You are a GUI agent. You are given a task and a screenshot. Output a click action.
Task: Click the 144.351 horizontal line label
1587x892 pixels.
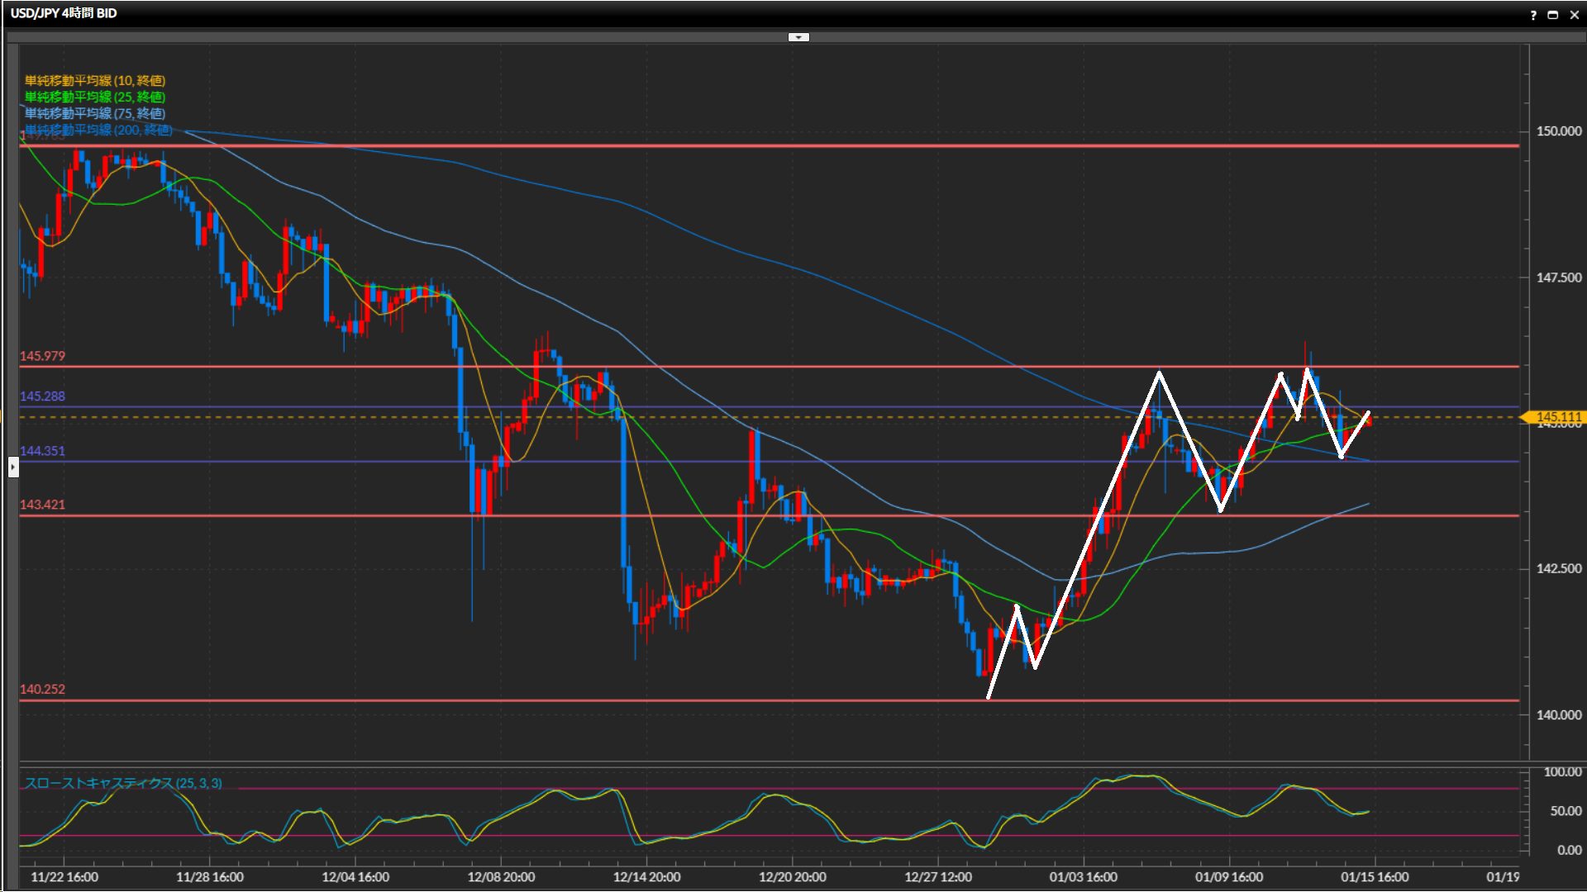pos(42,451)
